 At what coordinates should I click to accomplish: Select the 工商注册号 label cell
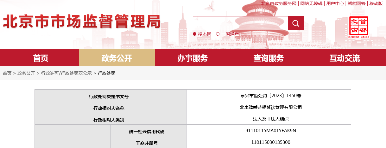point(148,142)
